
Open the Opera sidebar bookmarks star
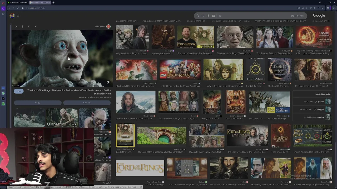click(x=3, y=14)
